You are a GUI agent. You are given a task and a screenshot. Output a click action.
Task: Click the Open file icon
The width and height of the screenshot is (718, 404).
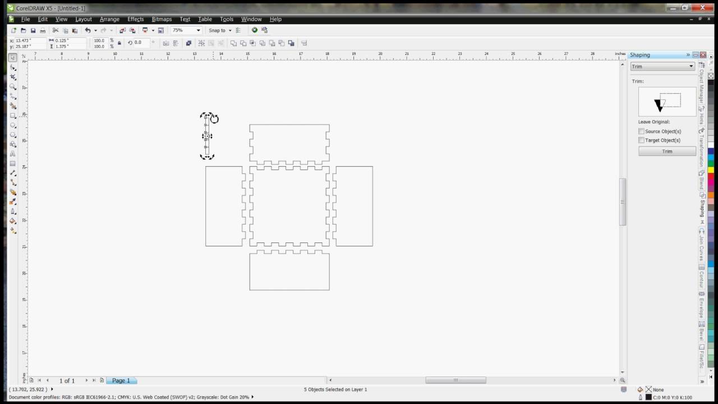pos(24,30)
